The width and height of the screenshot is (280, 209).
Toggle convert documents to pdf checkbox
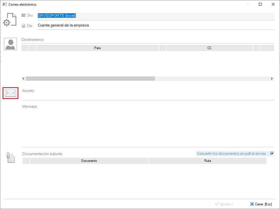[272, 154]
